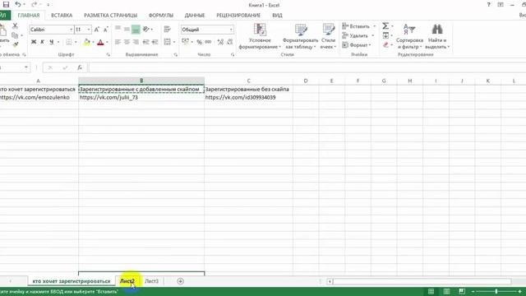Toggle Underline formatting Ч

click(x=51, y=42)
